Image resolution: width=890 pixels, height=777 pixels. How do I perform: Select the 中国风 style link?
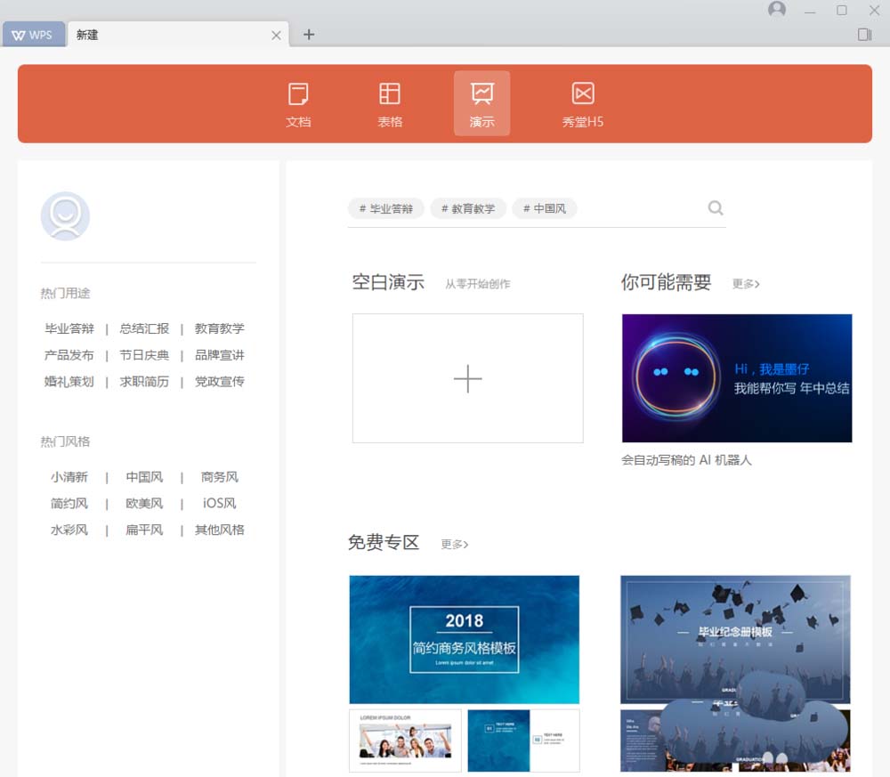coord(143,476)
